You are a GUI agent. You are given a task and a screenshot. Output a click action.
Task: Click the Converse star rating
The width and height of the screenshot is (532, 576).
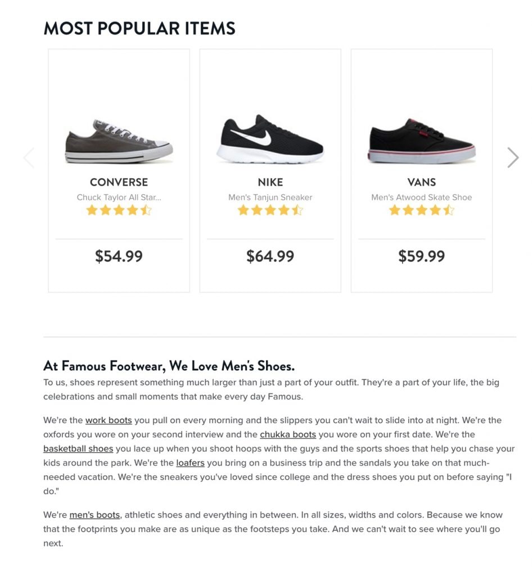(x=119, y=211)
